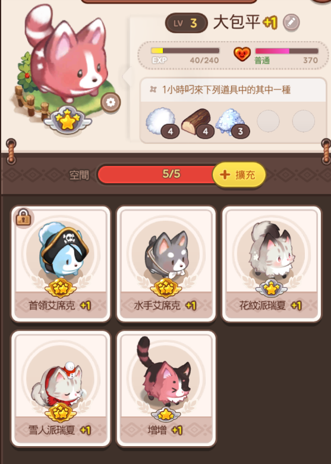Viewport: 331px width, 464px height.
Task: Click the red 5/5 space bar
Action: [160, 174]
